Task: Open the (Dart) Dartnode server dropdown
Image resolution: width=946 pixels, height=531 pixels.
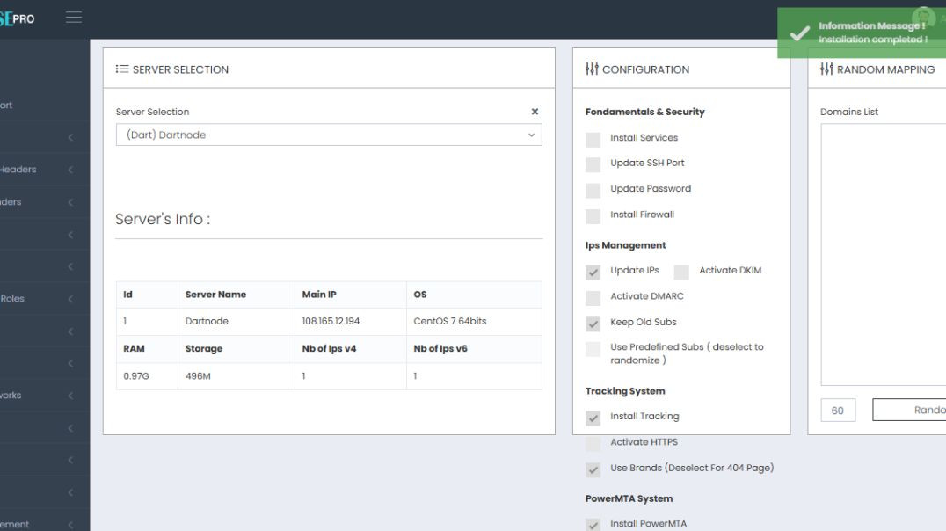Action: pos(327,135)
